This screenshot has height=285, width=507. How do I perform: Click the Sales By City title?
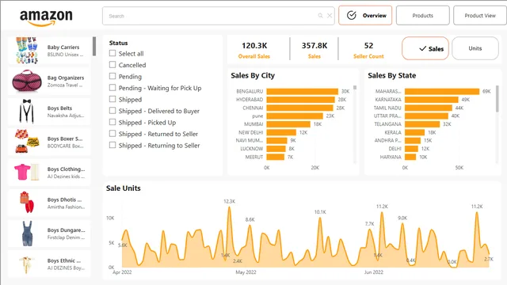coord(253,76)
